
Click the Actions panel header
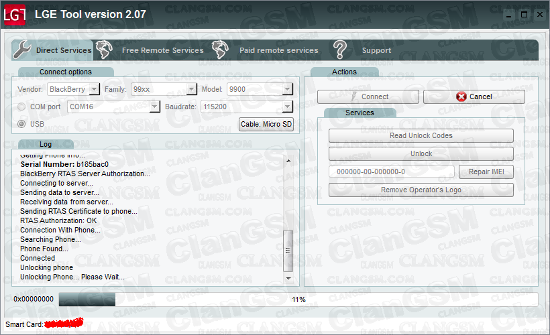coord(345,72)
